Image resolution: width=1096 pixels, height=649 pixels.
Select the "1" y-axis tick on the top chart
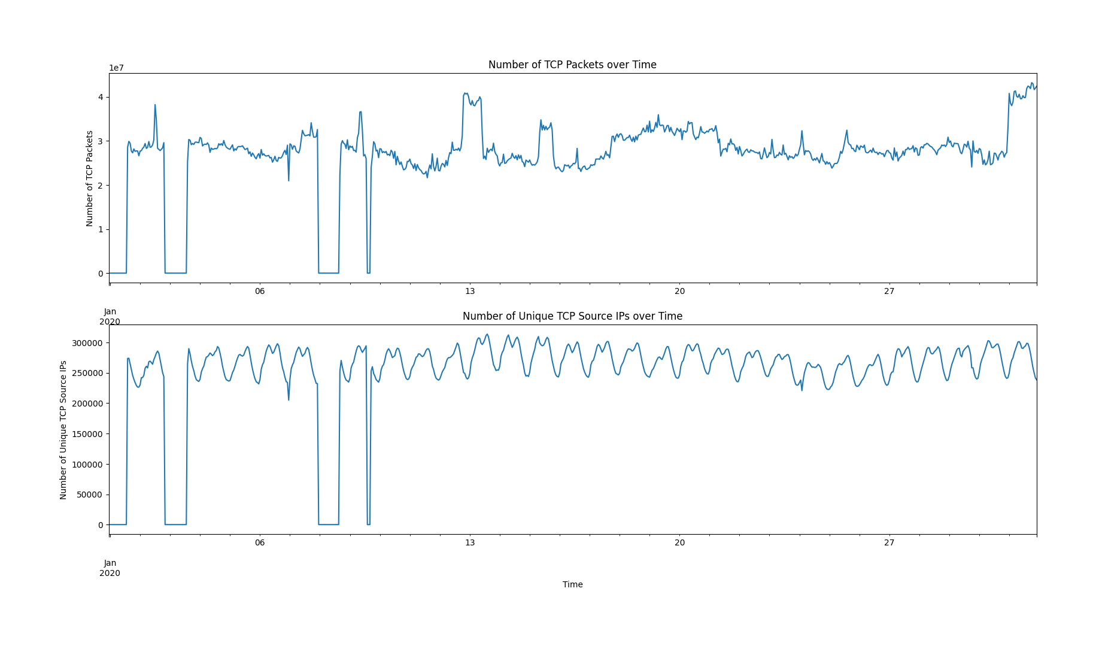(101, 229)
